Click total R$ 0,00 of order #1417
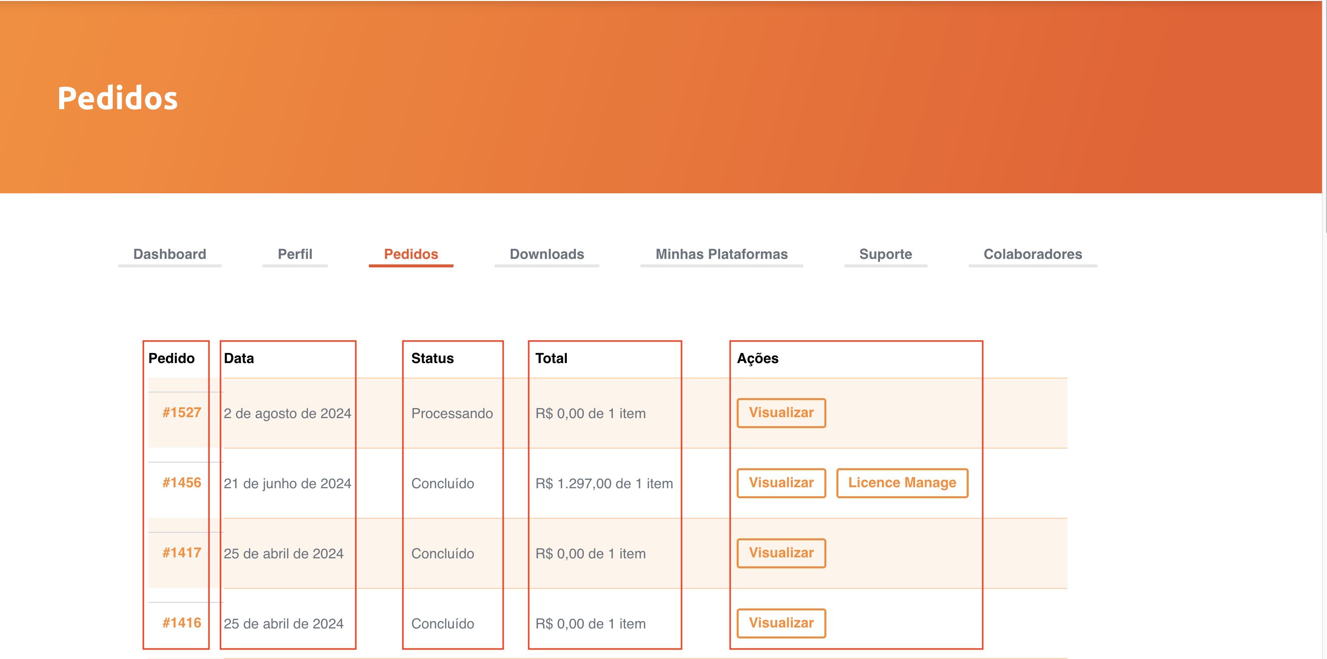 [x=590, y=553]
